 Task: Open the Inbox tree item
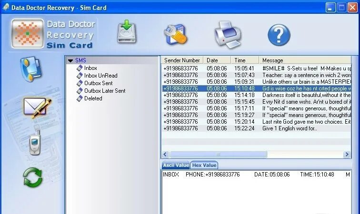(x=90, y=68)
